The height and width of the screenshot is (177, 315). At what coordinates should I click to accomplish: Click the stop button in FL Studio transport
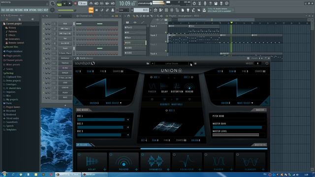[x=70, y=3]
